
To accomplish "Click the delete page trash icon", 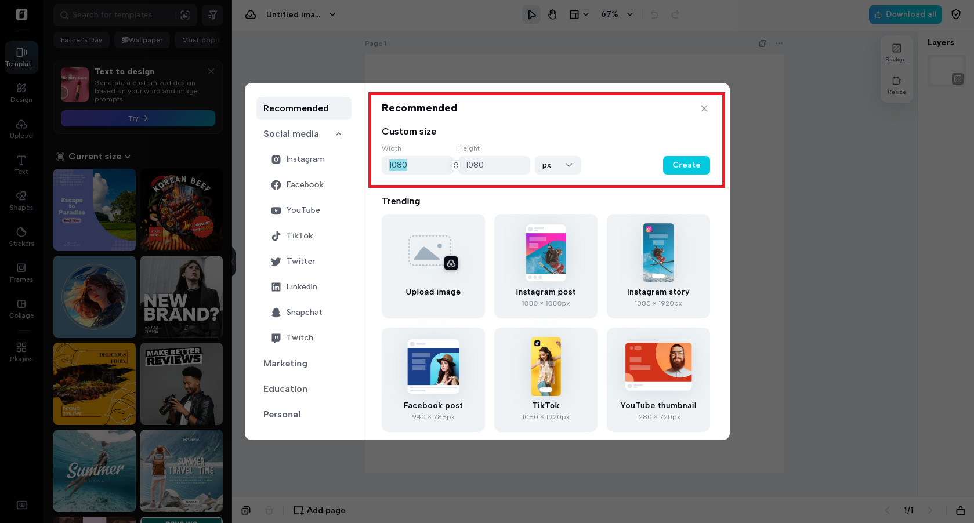I will click(x=269, y=510).
